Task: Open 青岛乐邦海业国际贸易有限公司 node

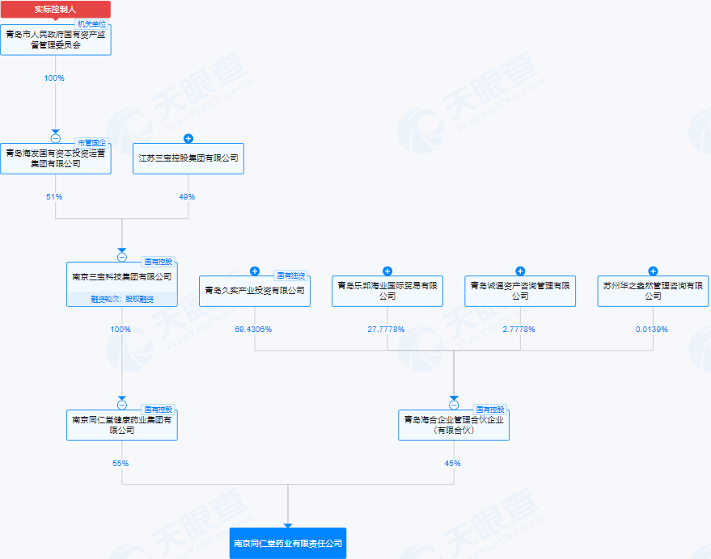Action: pyautogui.click(x=387, y=291)
